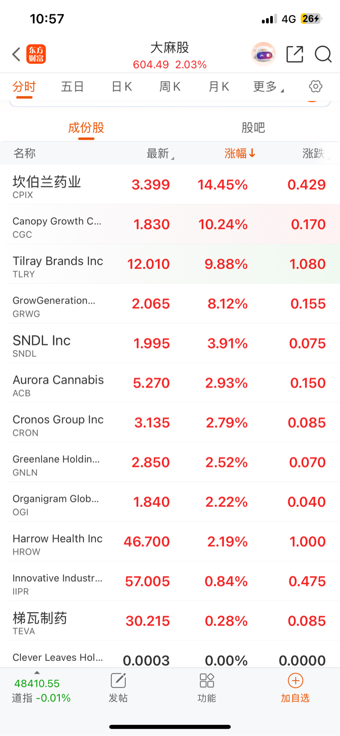Switch to the 周K tab
This screenshot has height=736, width=340.
point(170,87)
